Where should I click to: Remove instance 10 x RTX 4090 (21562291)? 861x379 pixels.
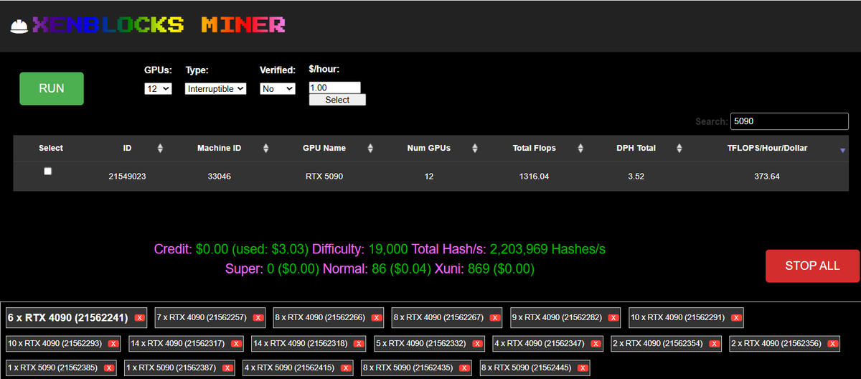(x=736, y=317)
